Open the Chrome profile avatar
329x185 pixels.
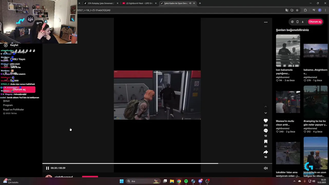pos(319,10)
